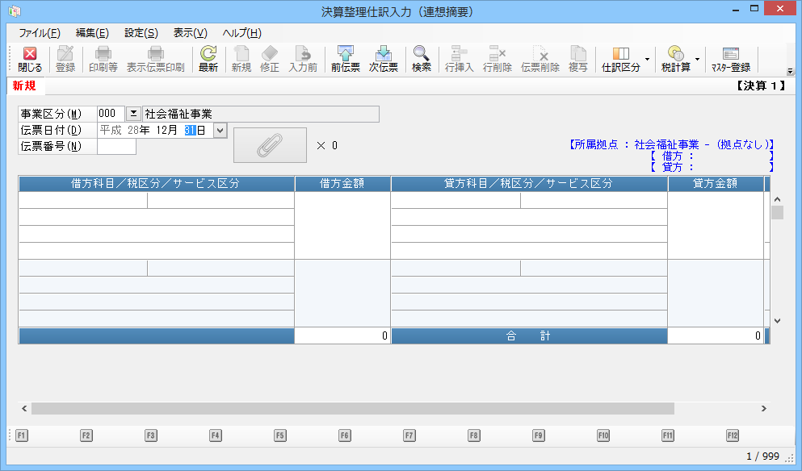Click the 税計算 tax calculation icon
Viewport: 802px width, 471px height.
(675, 59)
